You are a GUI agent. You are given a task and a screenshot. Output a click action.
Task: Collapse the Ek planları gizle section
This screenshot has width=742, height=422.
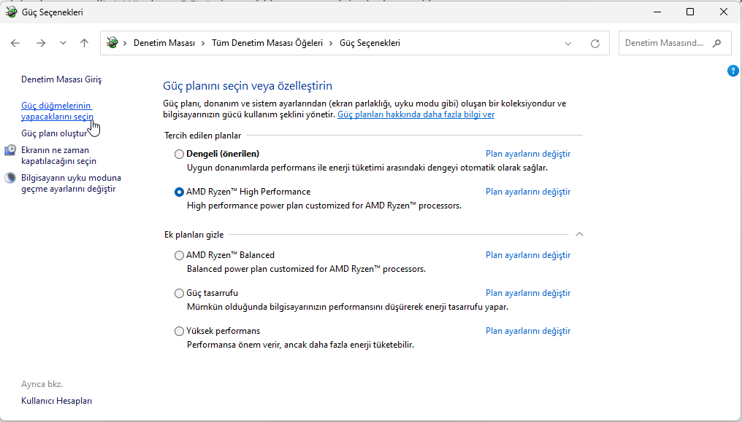click(579, 235)
